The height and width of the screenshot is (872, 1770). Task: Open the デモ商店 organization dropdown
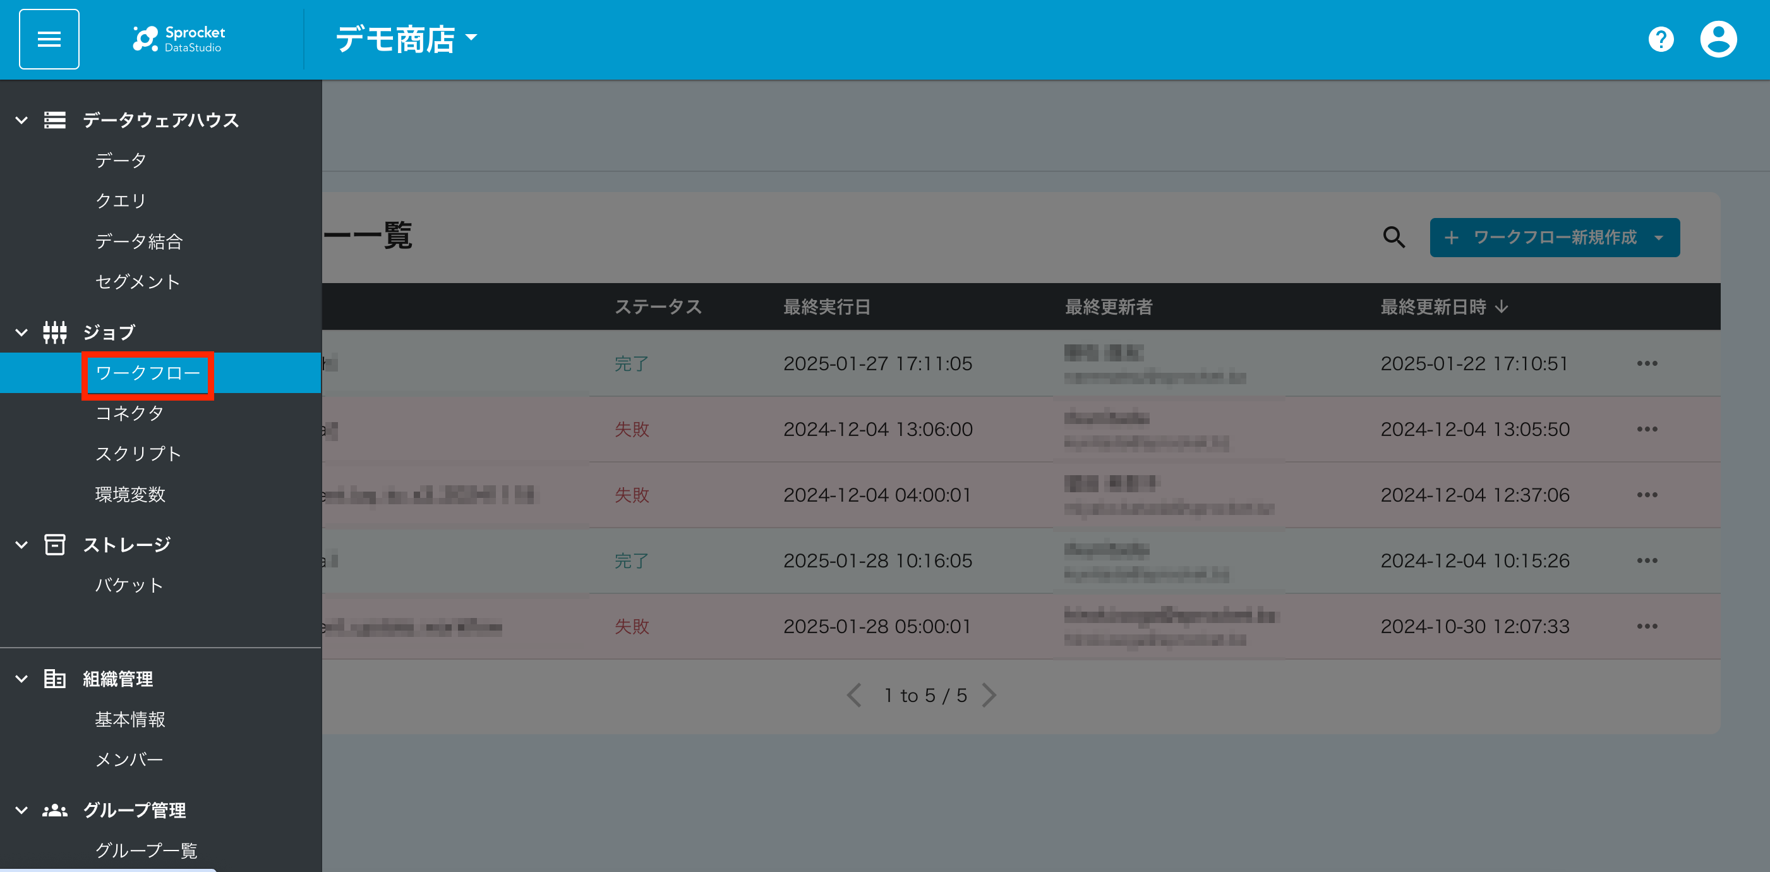pyautogui.click(x=406, y=39)
